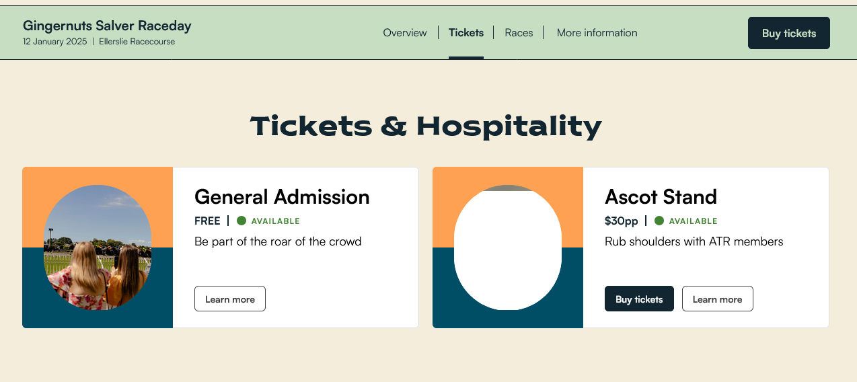This screenshot has width=857, height=382.
Task: Click the green availability dot for General Admission
Action: 241,221
